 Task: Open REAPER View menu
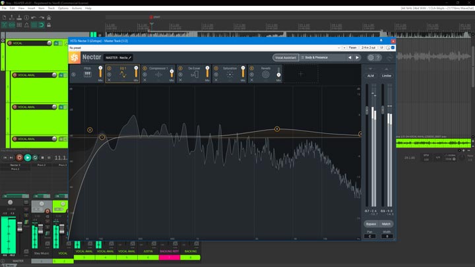(21, 8)
